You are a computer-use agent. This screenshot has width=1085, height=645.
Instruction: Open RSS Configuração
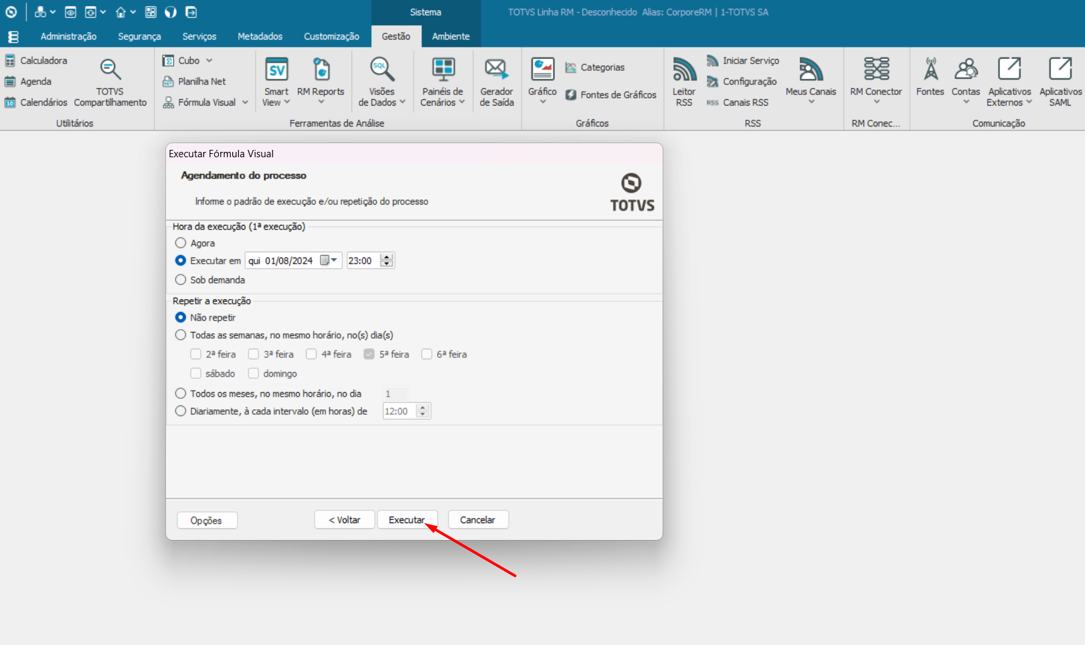pyautogui.click(x=742, y=82)
